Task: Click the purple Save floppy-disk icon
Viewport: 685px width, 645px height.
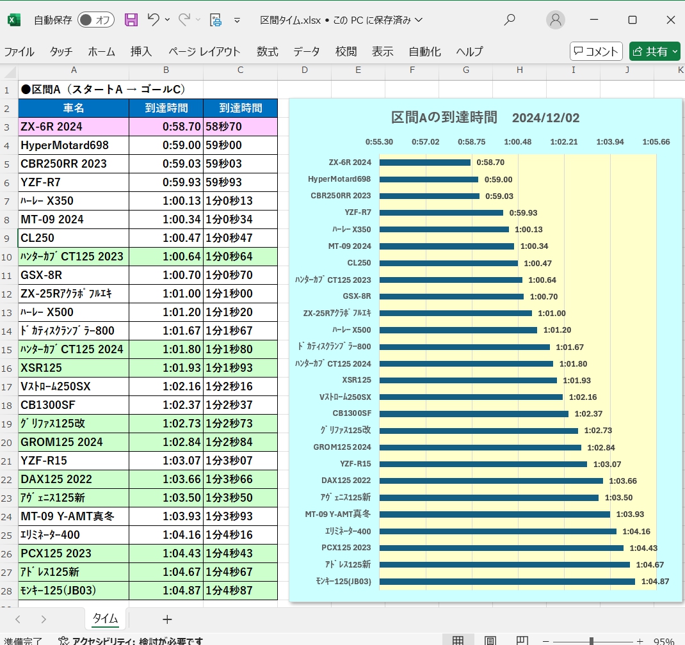Action: click(x=131, y=20)
